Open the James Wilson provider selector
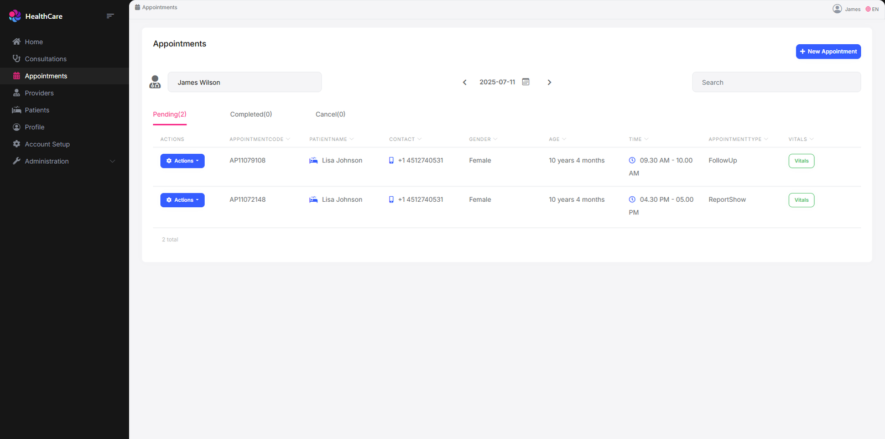Image resolution: width=885 pixels, height=439 pixels. click(x=244, y=82)
